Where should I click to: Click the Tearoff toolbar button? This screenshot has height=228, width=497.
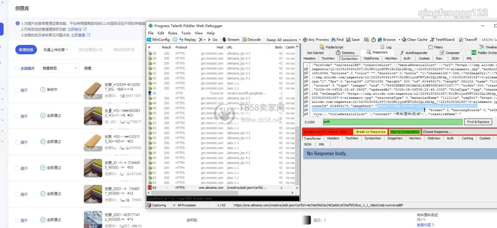(468, 39)
